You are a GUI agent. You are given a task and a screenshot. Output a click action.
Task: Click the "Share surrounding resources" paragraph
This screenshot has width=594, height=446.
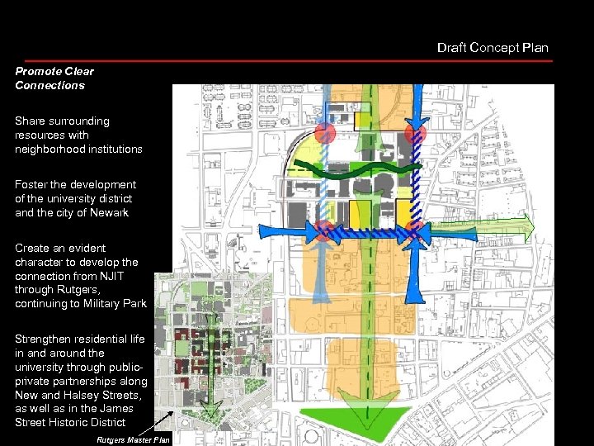(78, 135)
